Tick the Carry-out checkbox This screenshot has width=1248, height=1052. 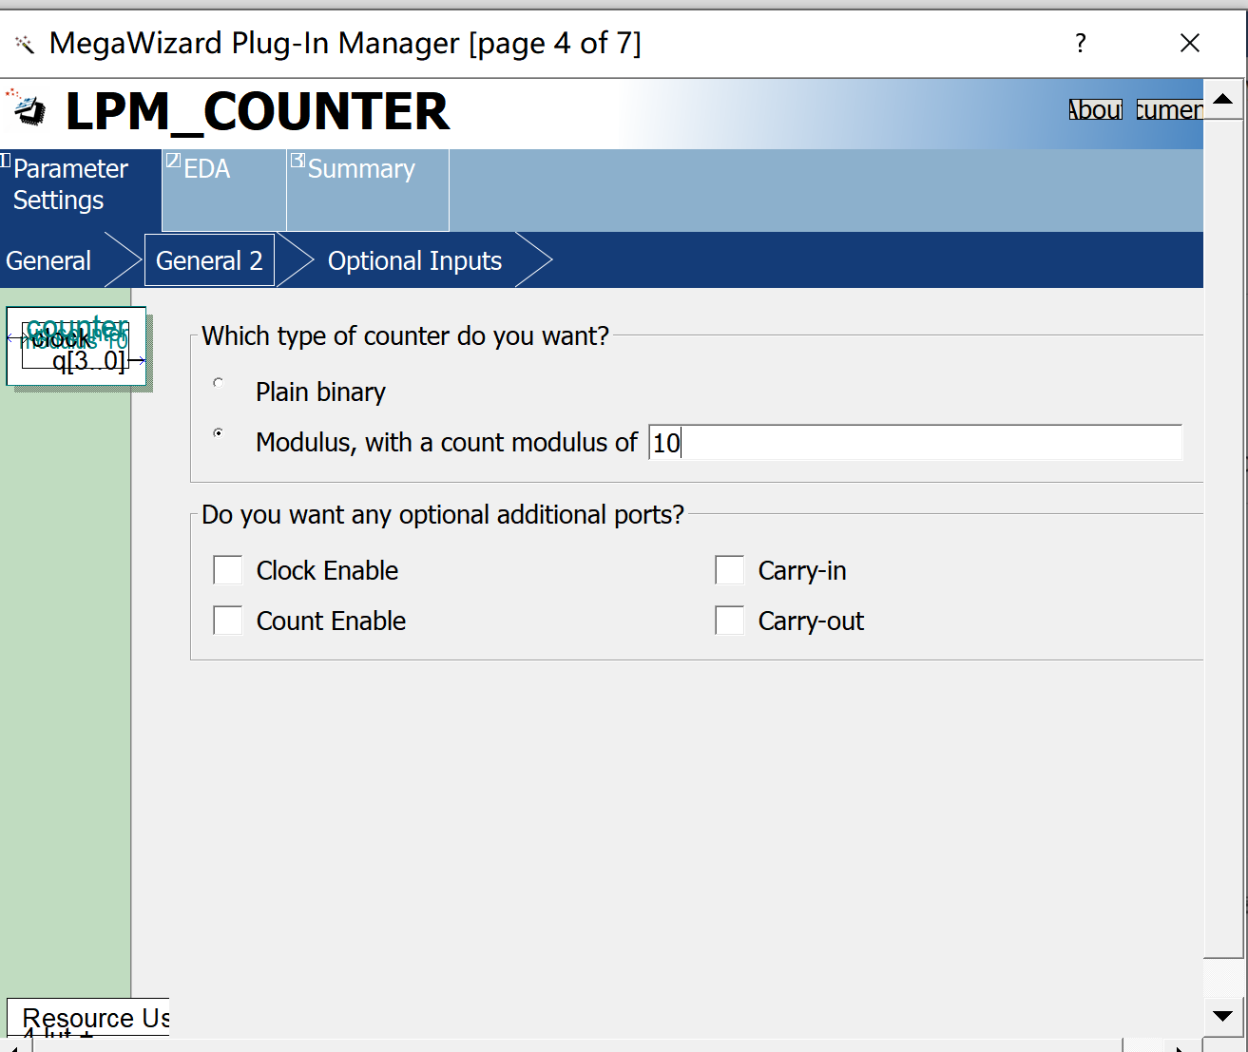(730, 621)
